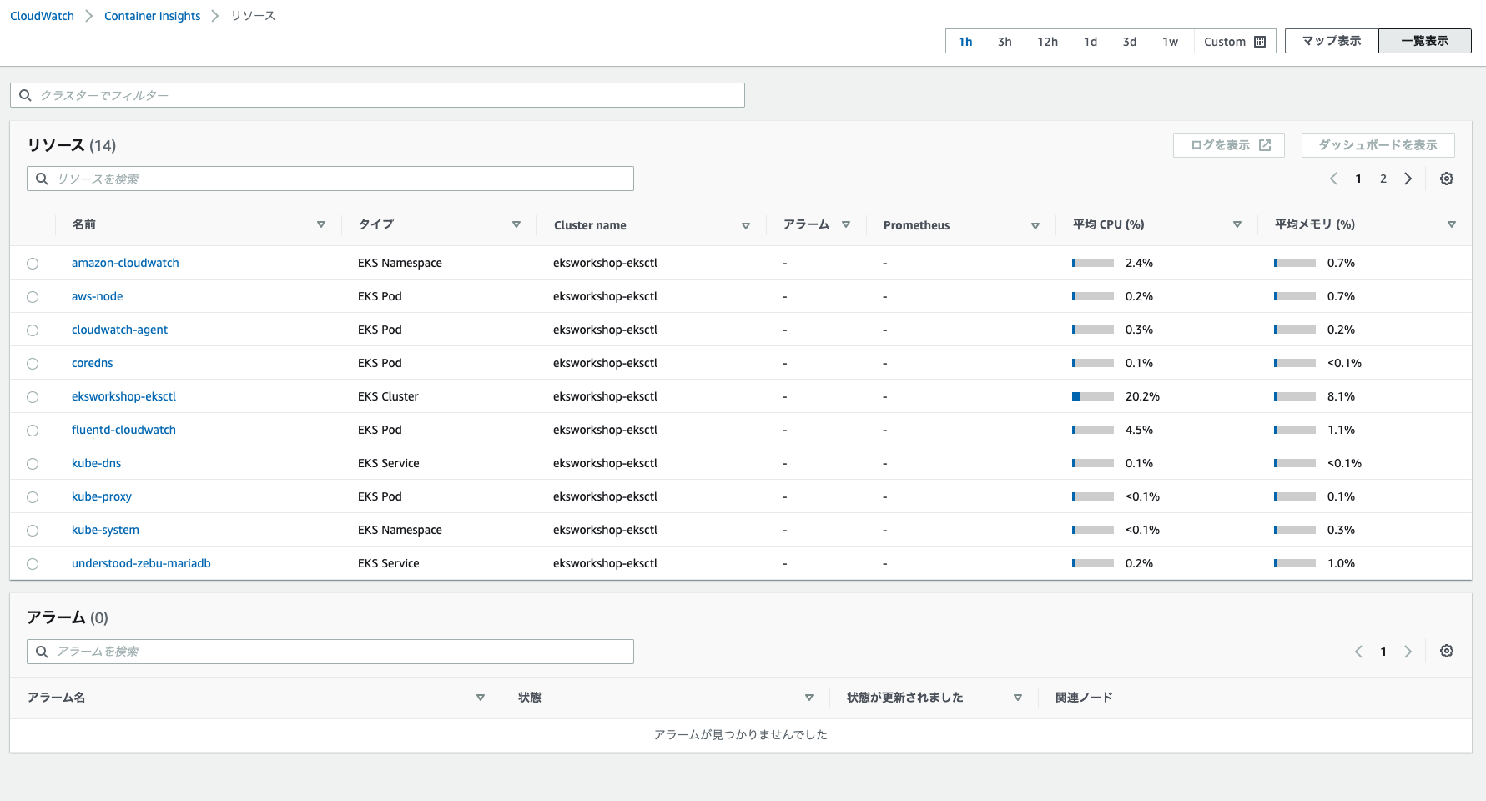
Task: Click the eksworkshop-eksctl CPU usage bar
Action: 1093,396
